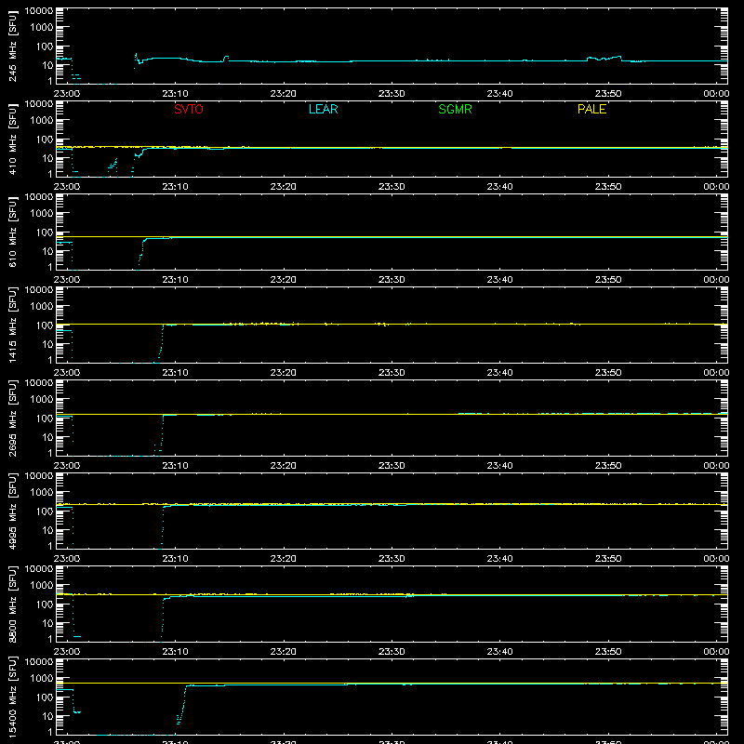Click the 10000 y-axis value on 245 MHz plot

point(39,11)
